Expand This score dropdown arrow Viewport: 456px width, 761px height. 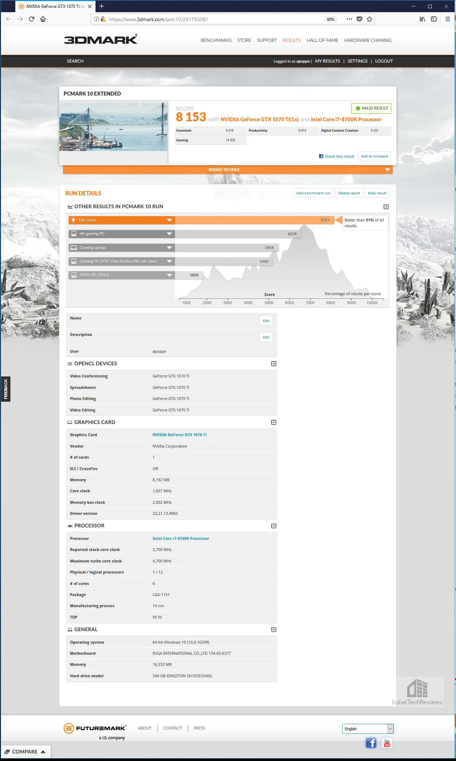(x=170, y=220)
